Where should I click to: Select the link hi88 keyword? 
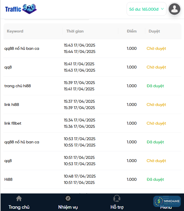(12, 104)
